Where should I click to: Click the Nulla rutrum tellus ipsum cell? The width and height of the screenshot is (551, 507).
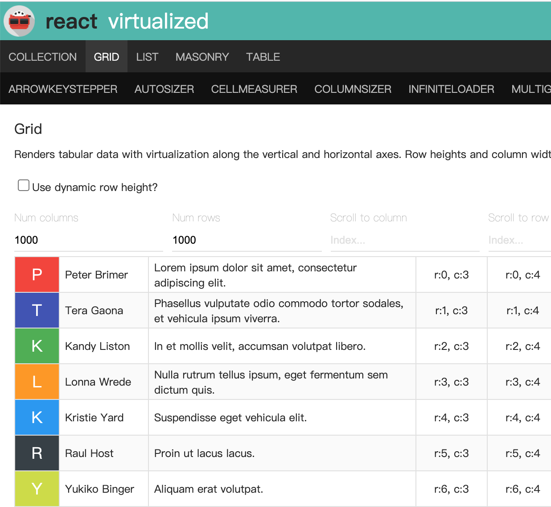coord(282,382)
